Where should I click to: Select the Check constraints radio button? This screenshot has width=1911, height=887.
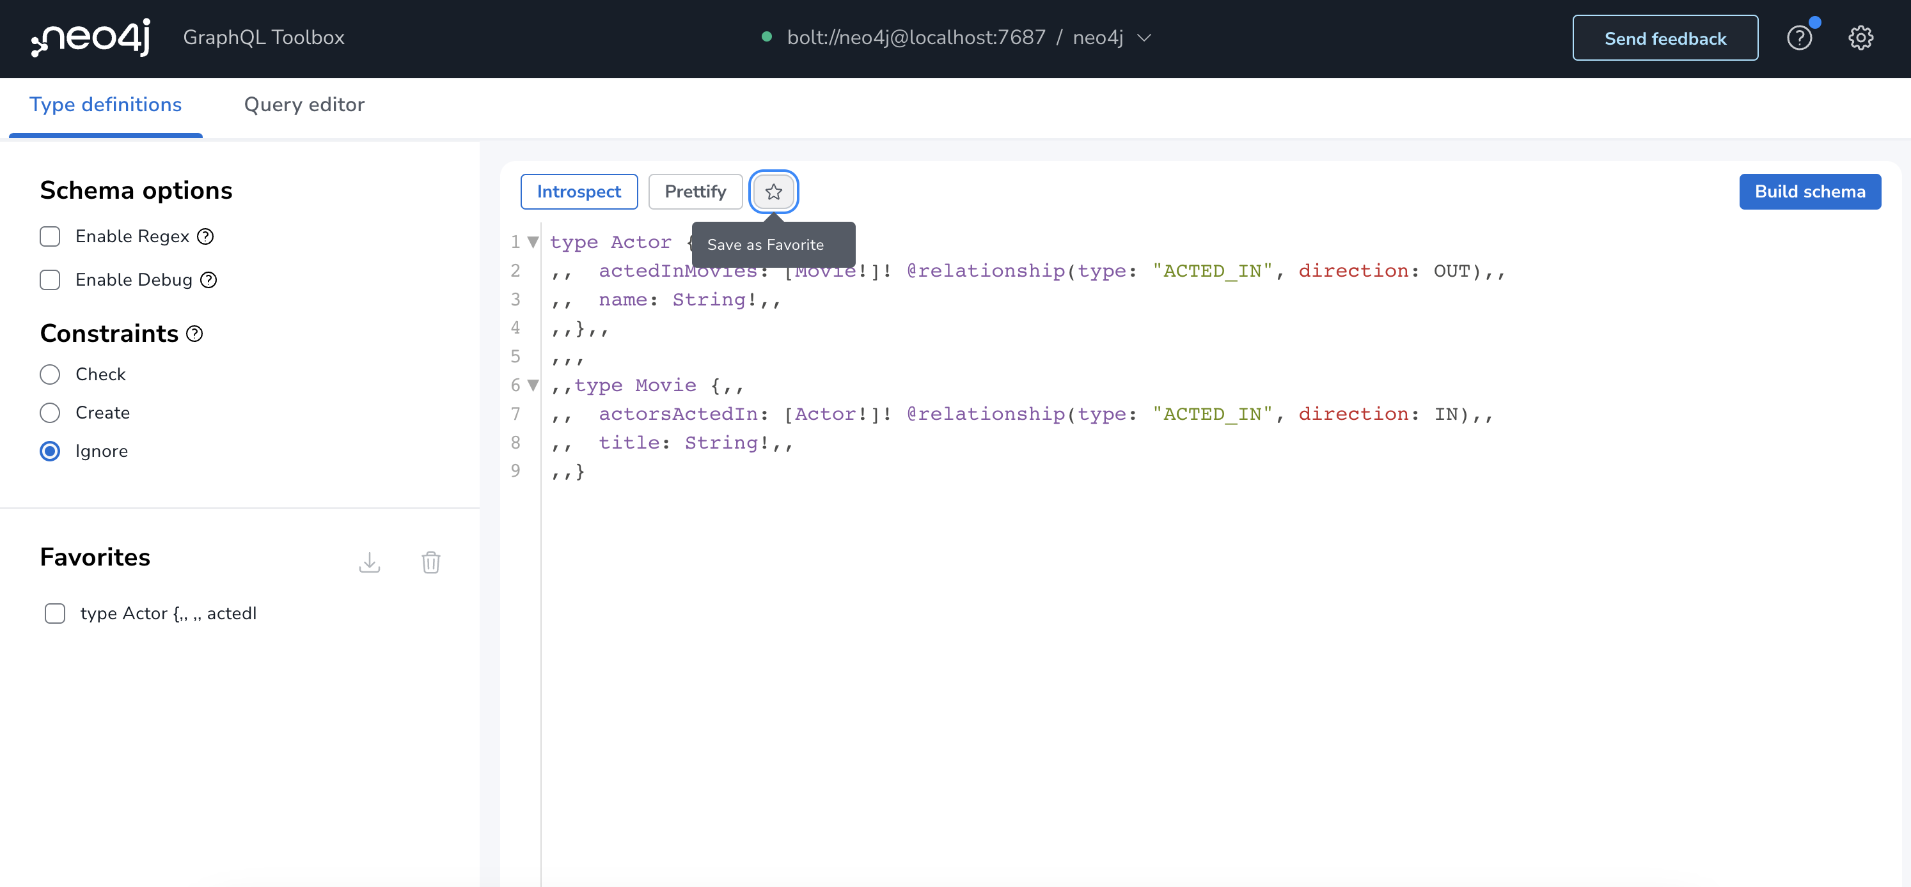pyautogui.click(x=50, y=375)
